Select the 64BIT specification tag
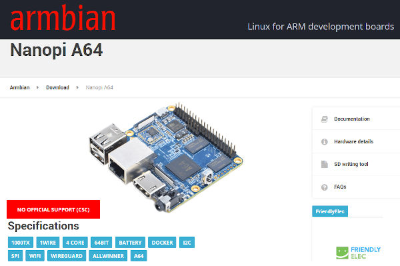This screenshot has height=266, width=400. coord(101,243)
